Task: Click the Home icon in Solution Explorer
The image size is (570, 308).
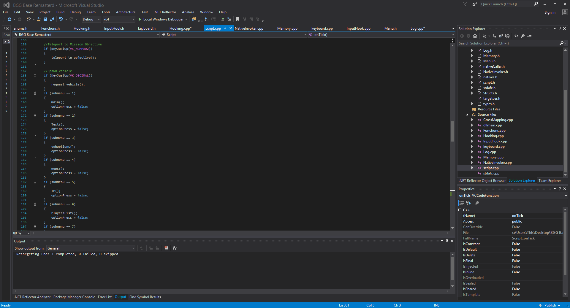Action: click(x=475, y=36)
